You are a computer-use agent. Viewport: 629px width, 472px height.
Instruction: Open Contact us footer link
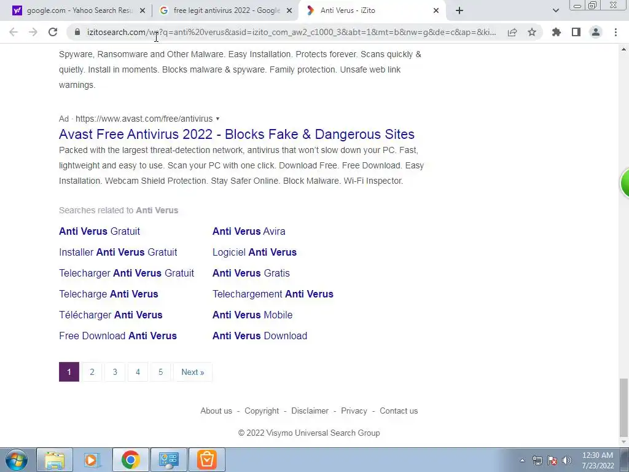[x=399, y=411]
